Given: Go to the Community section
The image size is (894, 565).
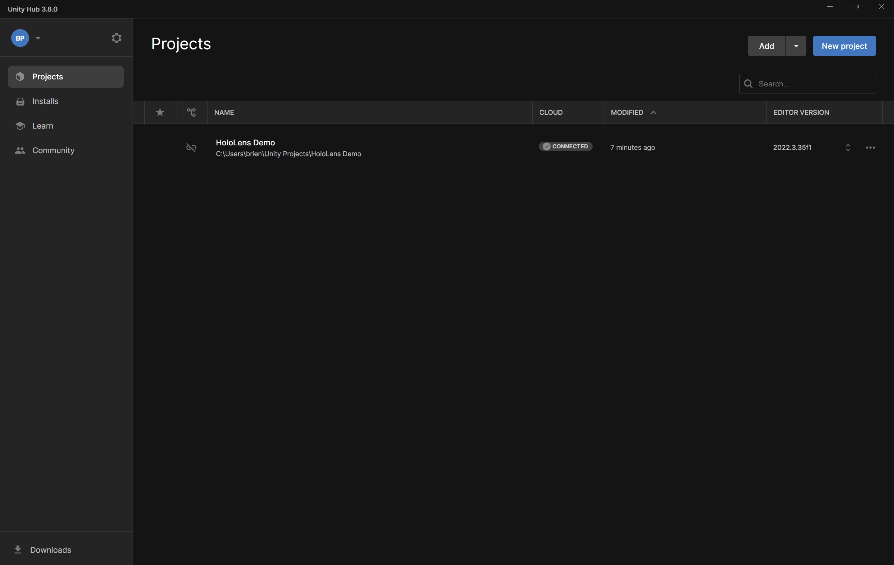Looking at the screenshot, I should point(53,150).
